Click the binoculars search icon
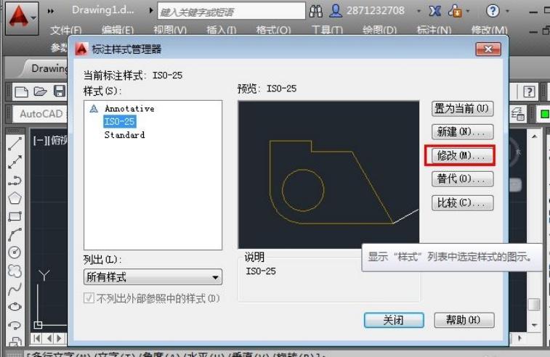Screen dimensions: 550x357 pyautogui.click(x=316, y=11)
